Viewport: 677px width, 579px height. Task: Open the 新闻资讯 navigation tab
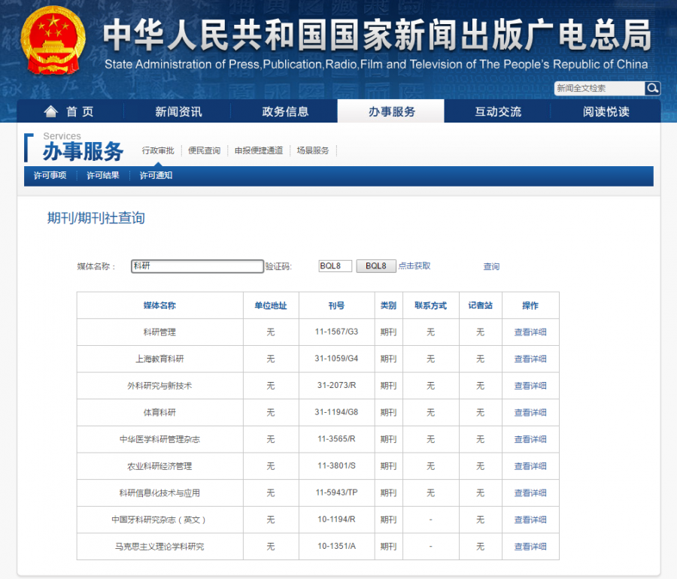coord(178,111)
